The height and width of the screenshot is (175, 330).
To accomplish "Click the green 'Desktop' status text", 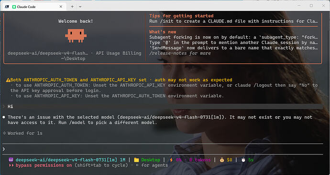I will [x=151, y=160].
